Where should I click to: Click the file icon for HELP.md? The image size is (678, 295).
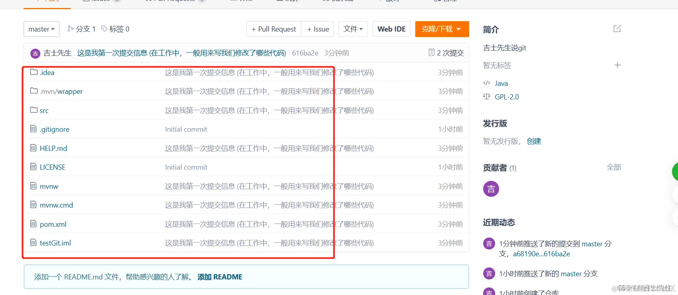point(34,148)
